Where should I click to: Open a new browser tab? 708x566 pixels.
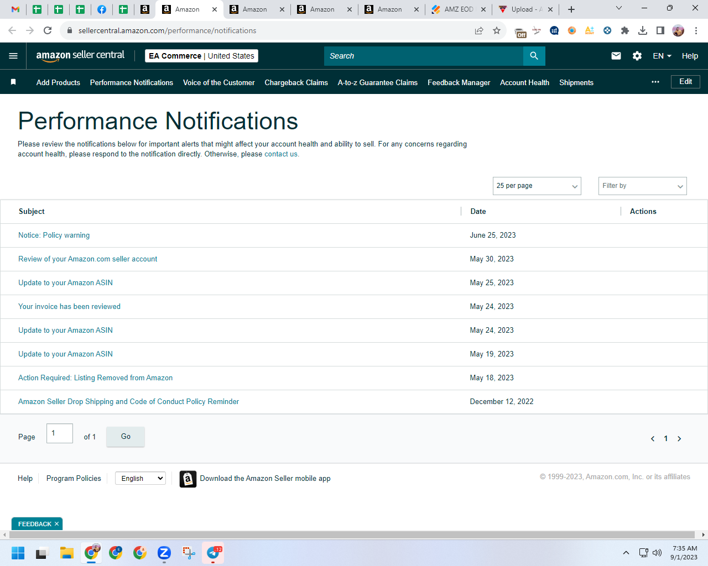[x=571, y=9]
